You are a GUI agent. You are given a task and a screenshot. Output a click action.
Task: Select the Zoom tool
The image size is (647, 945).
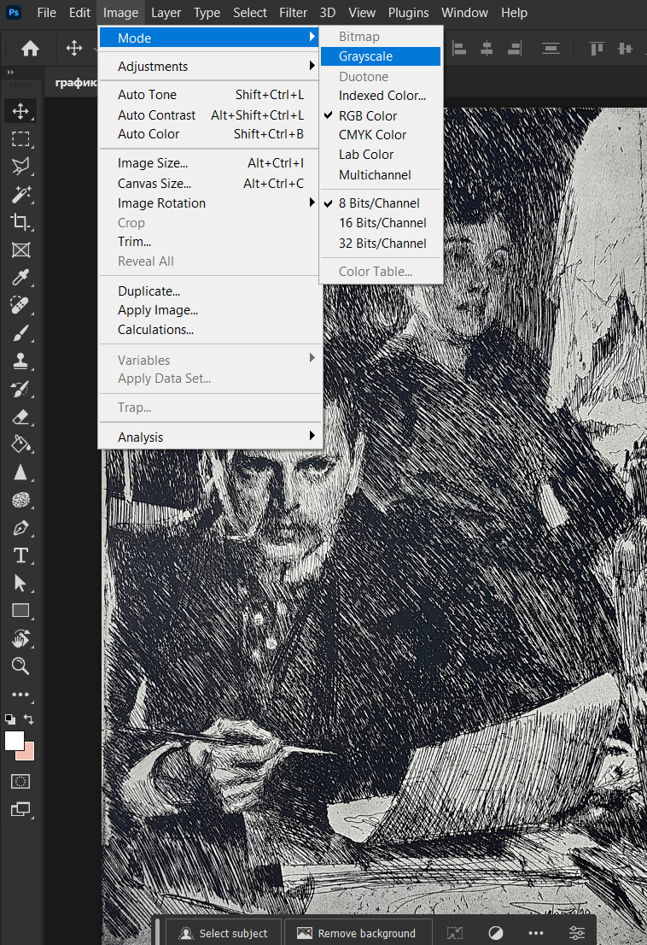(x=20, y=666)
